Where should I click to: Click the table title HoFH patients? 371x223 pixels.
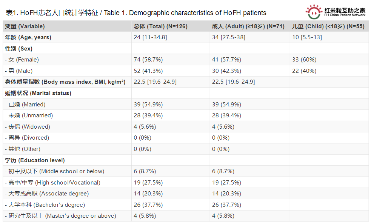(x=136, y=13)
